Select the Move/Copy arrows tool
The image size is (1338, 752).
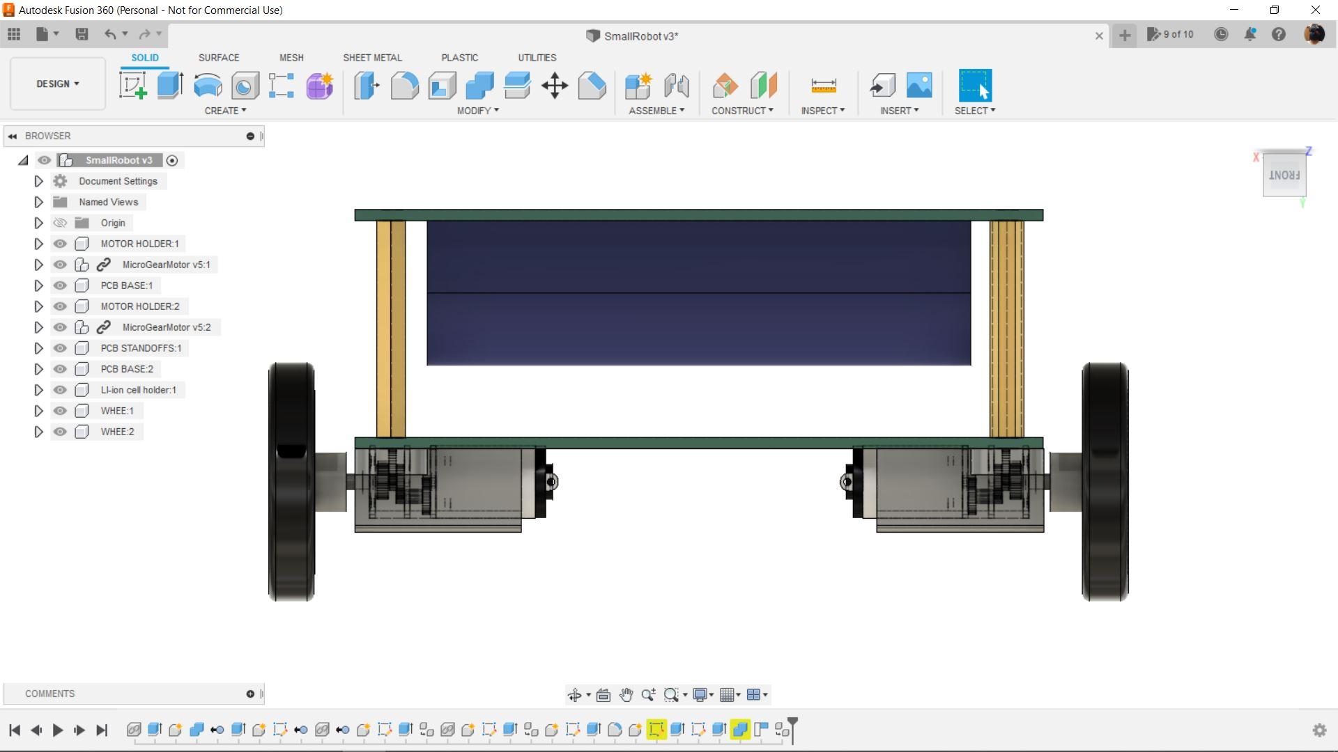point(555,86)
